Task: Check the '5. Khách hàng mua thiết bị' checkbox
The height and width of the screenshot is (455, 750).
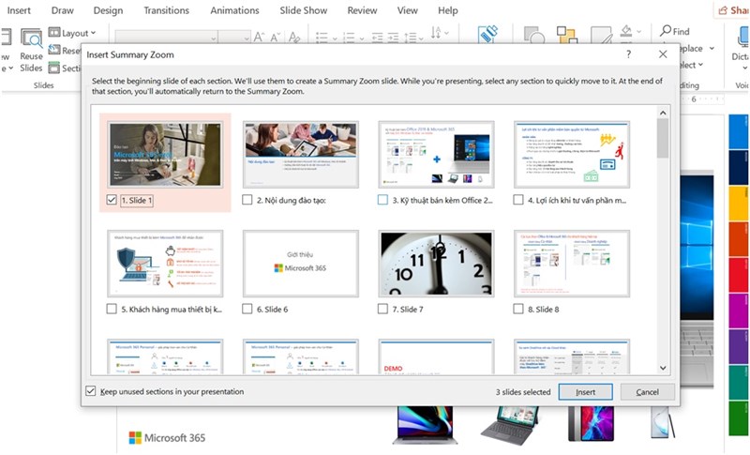Action: [x=112, y=309]
